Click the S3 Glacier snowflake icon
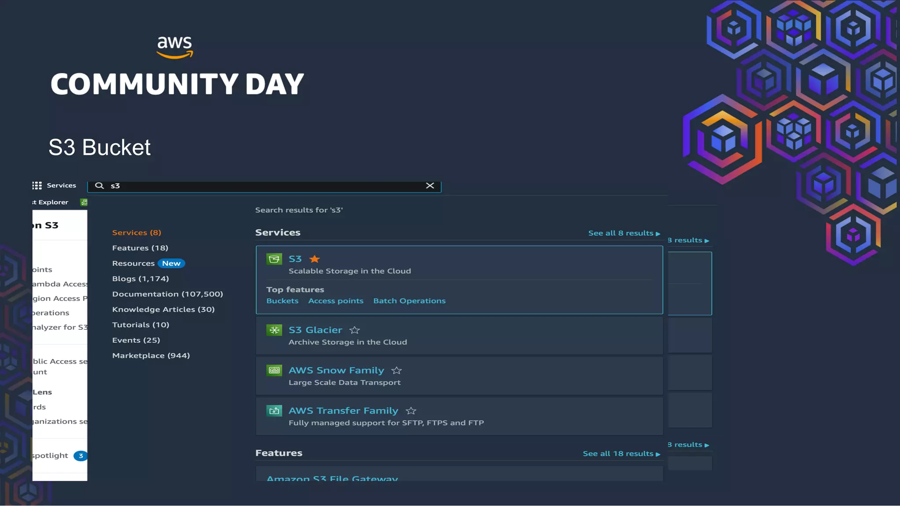900x506 pixels. click(x=274, y=330)
